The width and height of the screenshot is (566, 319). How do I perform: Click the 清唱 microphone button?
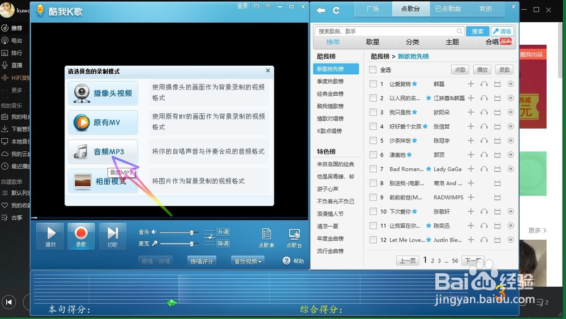[503, 31]
